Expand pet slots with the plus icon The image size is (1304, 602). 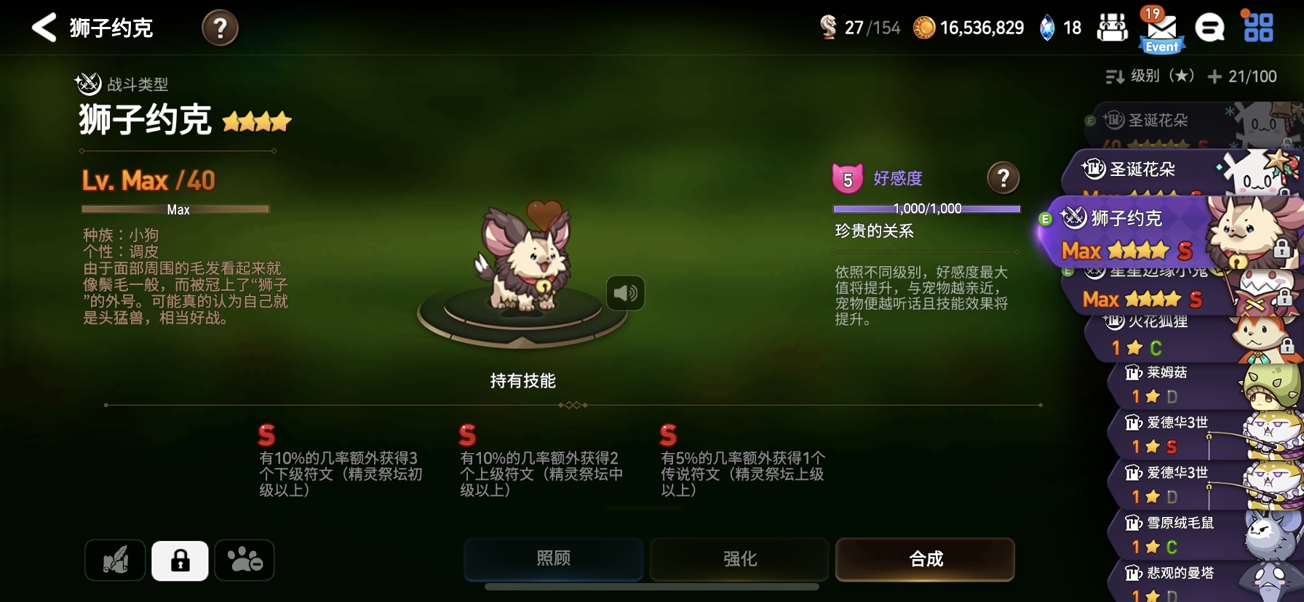[x=1214, y=76]
